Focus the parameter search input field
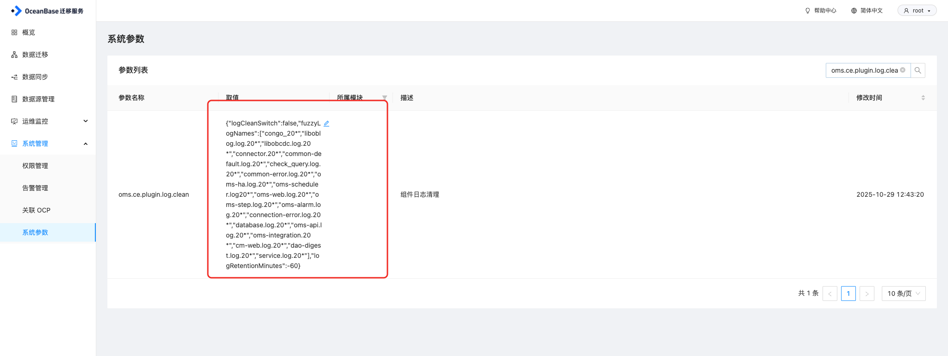The height and width of the screenshot is (356, 948). click(x=863, y=70)
